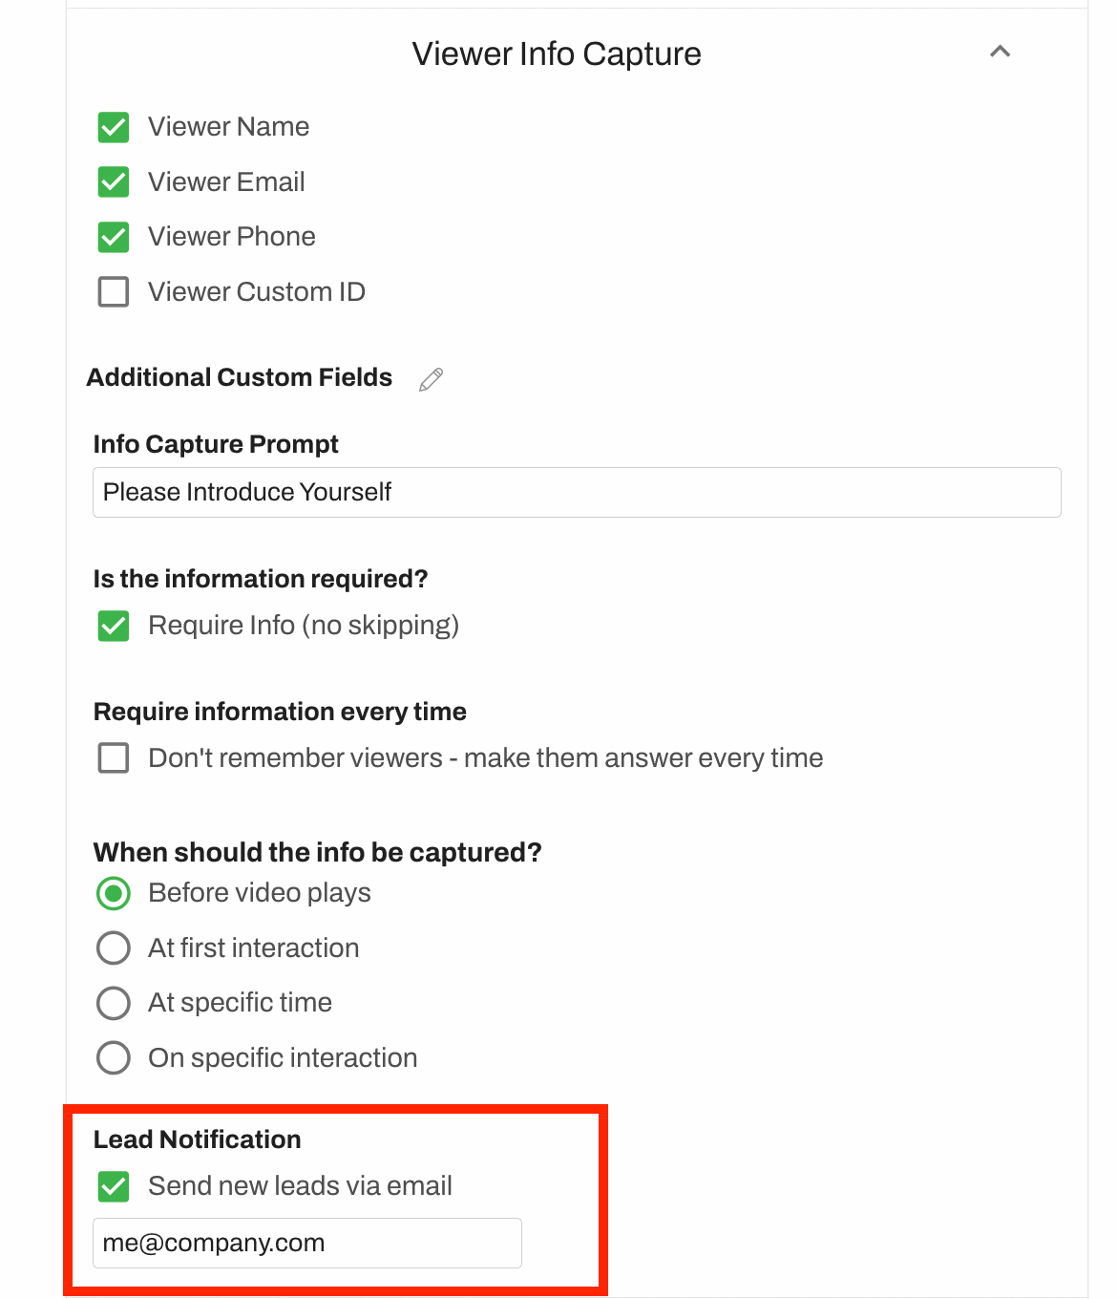Click the Info Capture Prompt text field

pos(577,492)
